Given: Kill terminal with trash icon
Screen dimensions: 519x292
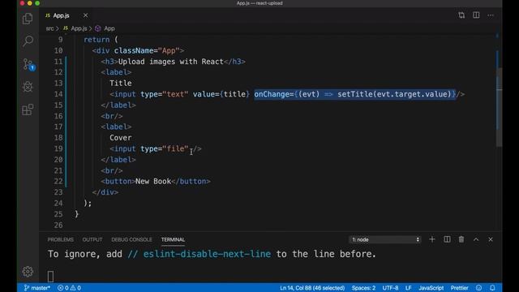Looking at the screenshot, I should tap(461, 239).
